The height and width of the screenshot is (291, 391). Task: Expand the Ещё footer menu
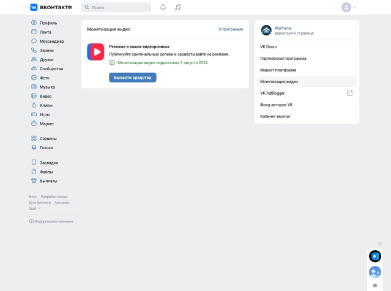click(35, 208)
